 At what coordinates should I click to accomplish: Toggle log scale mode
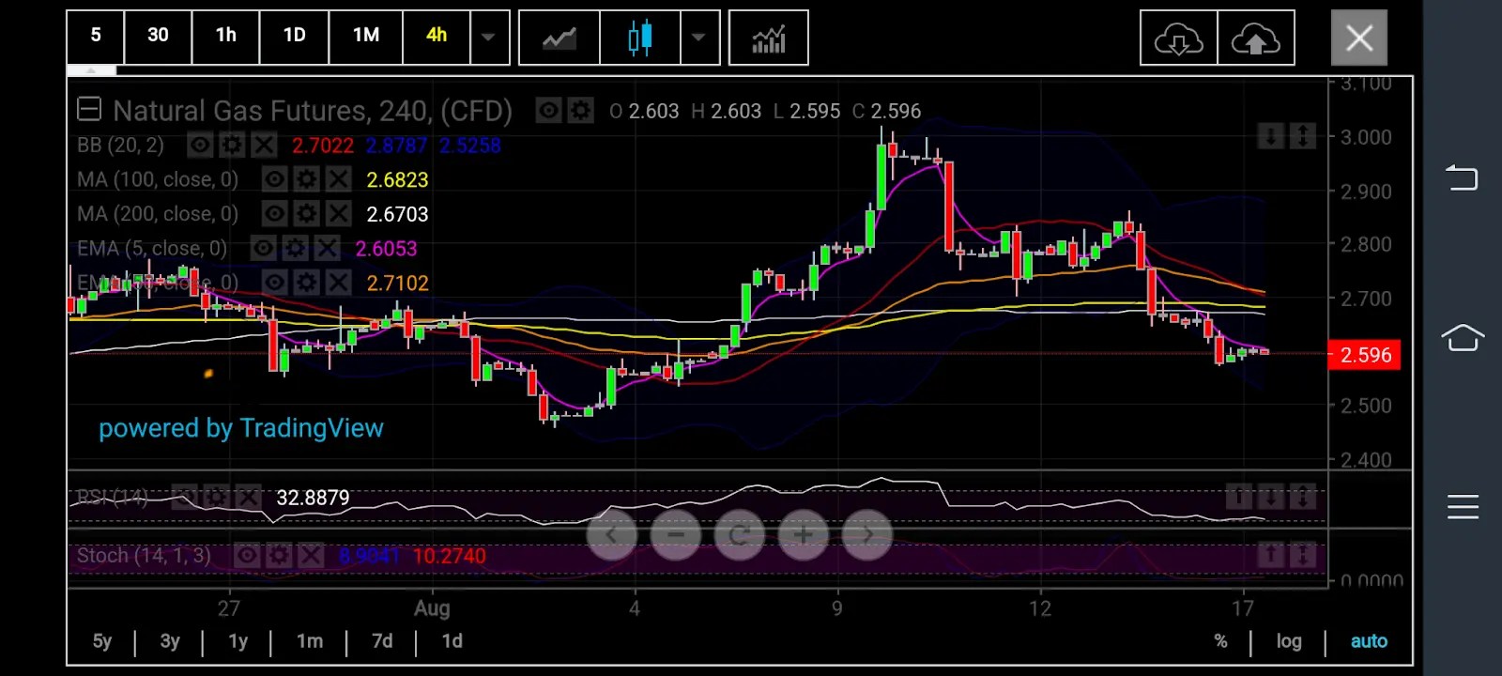1289,641
